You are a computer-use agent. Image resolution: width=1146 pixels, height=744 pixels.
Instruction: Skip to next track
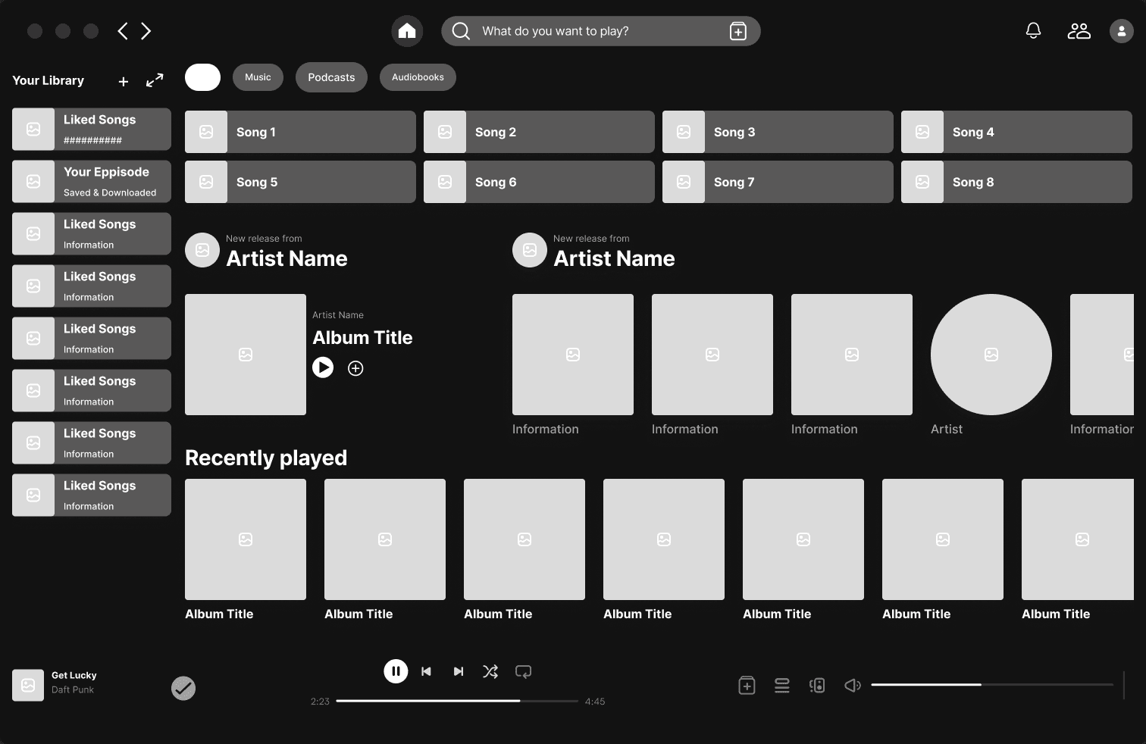pyautogui.click(x=459, y=671)
